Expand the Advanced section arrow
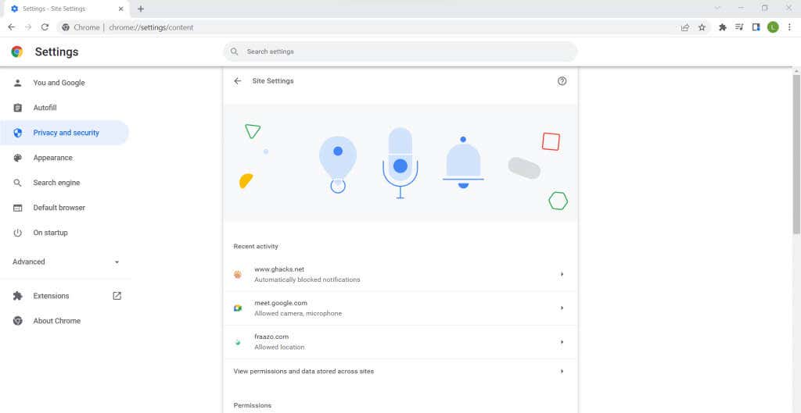 point(117,262)
